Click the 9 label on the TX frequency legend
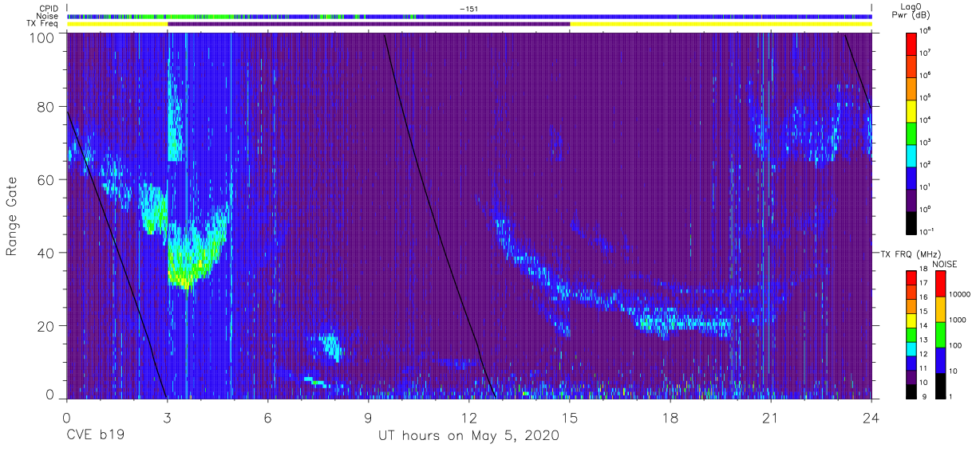The height and width of the screenshot is (452, 980). [x=923, y=396]
